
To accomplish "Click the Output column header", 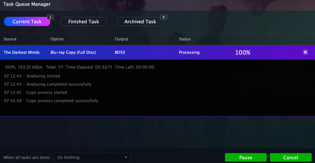I will pos(121,39).
